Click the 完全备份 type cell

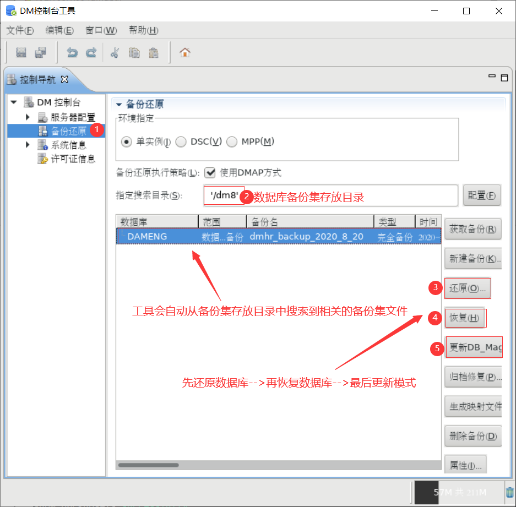point(394,237)
